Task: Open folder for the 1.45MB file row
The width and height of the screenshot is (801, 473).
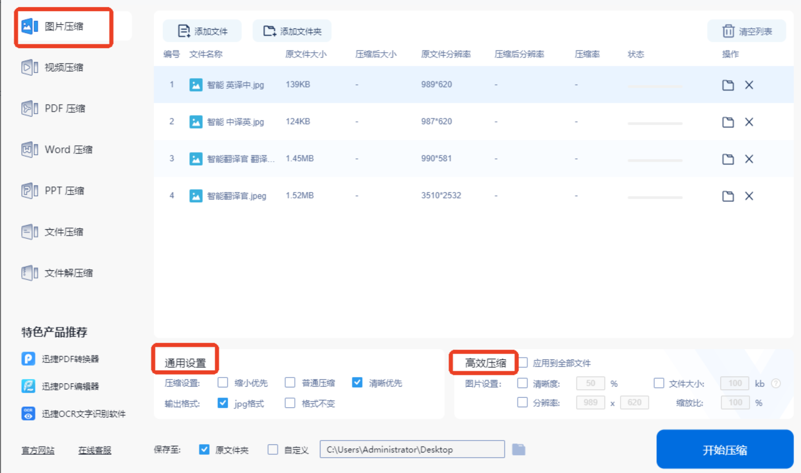Action: pos(728,159)
